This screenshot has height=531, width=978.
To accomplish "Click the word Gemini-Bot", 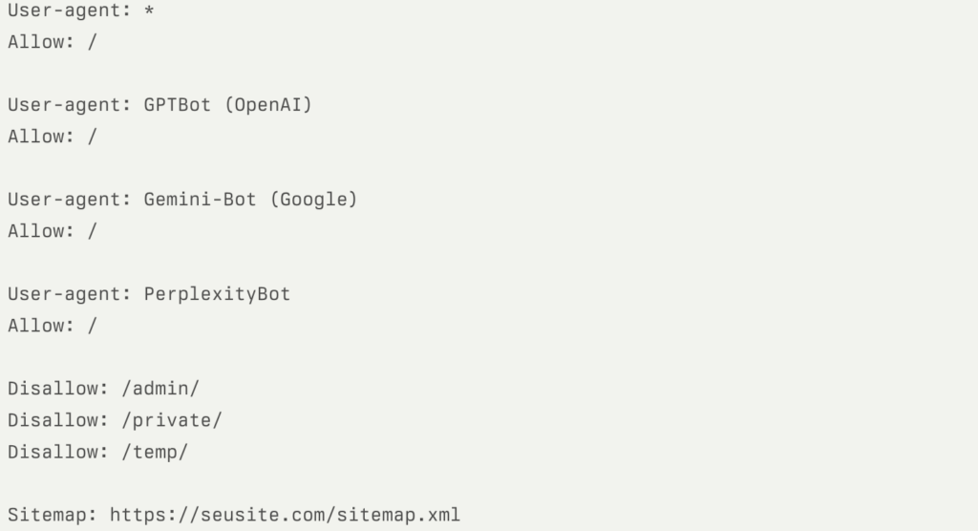I will pos(200,200).
